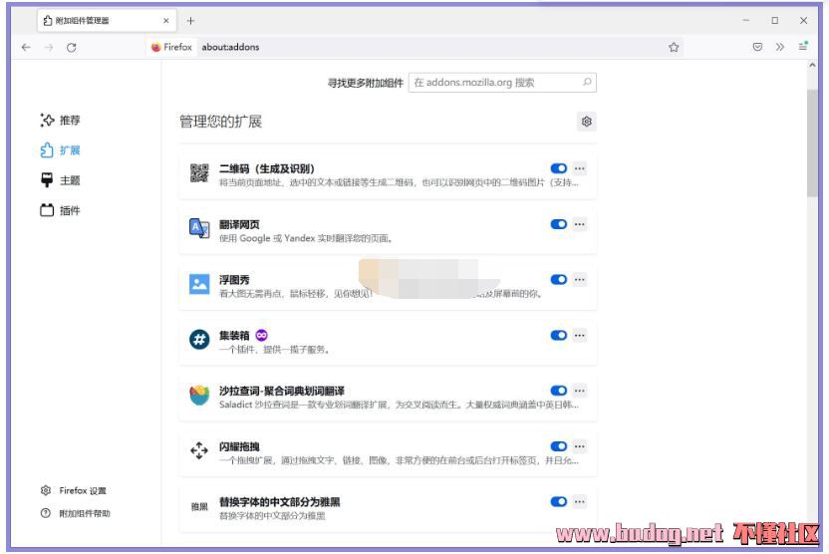Open the 翻译网页 extension details

coord(388,230)
